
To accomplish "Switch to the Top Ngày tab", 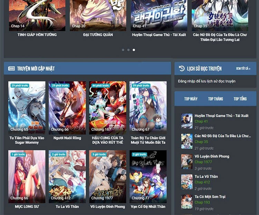I will coord(191,99).
